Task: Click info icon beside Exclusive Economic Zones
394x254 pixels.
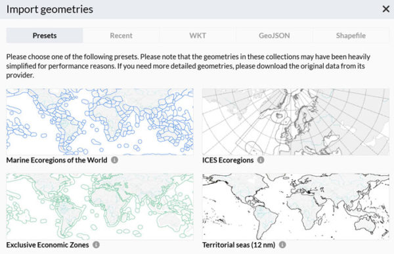Action: pyautogui.click(x=96, y=244)
